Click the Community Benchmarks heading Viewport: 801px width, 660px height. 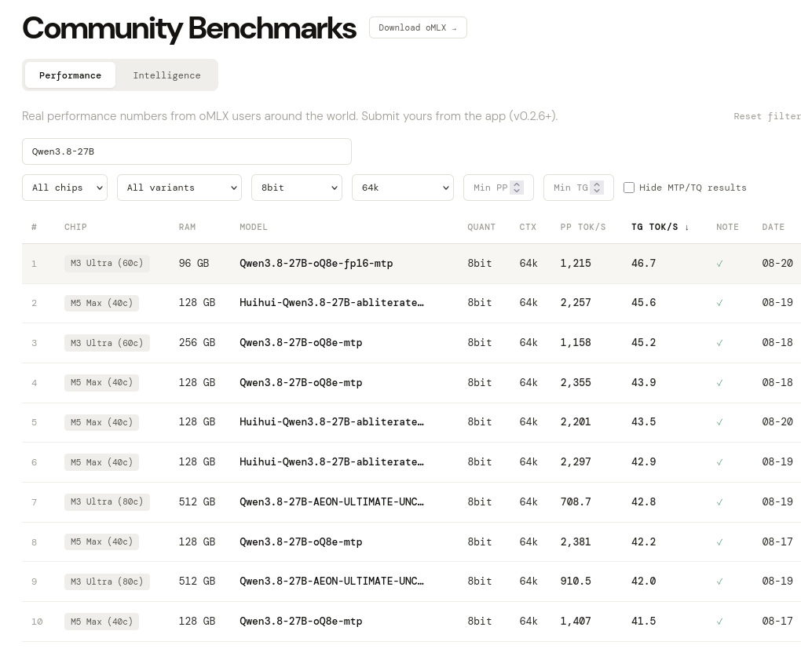[189, 28]
